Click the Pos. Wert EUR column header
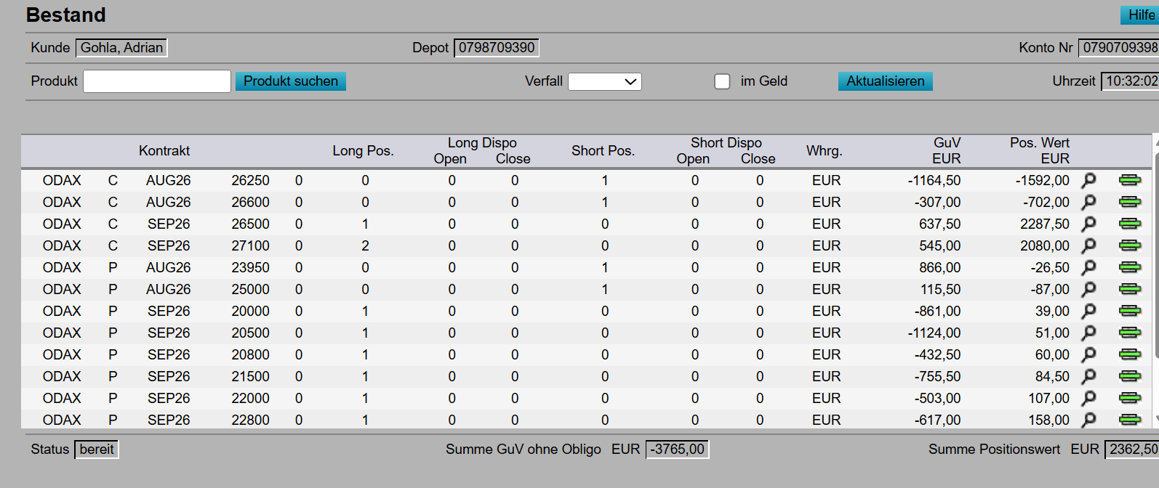Viewport: 1159px width, 488px height. point(1040,151)
